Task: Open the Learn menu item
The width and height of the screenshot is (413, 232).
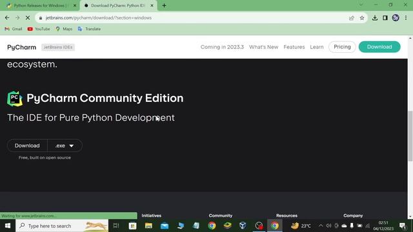Action: (x=317, y=47)
